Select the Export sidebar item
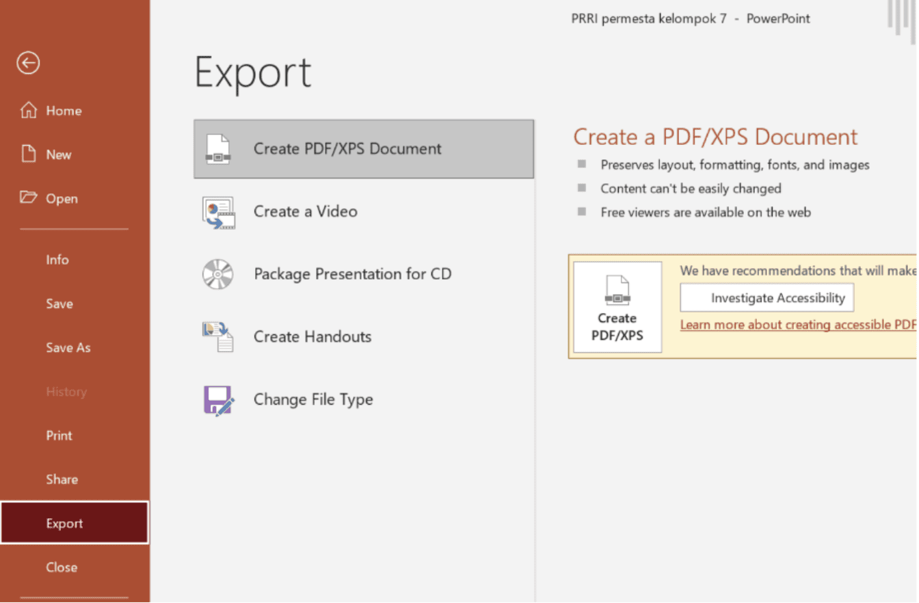The height and width of the screenshot is (603, 919). [x=75, y=523]
